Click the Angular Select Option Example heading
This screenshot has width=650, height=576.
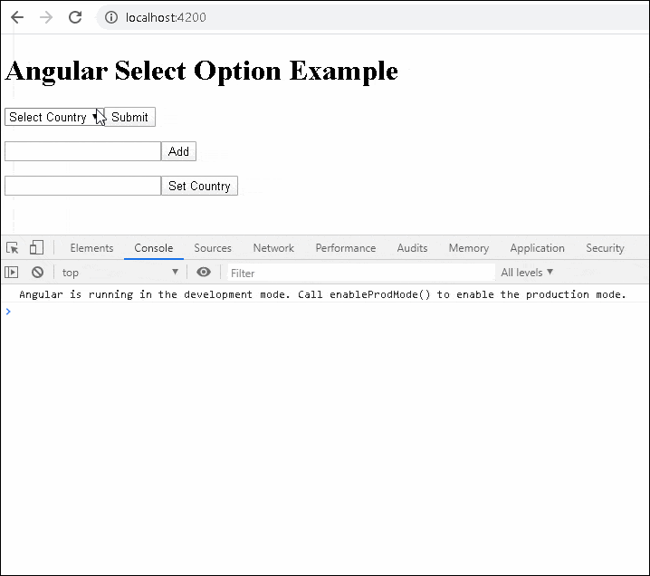[202, 71]
